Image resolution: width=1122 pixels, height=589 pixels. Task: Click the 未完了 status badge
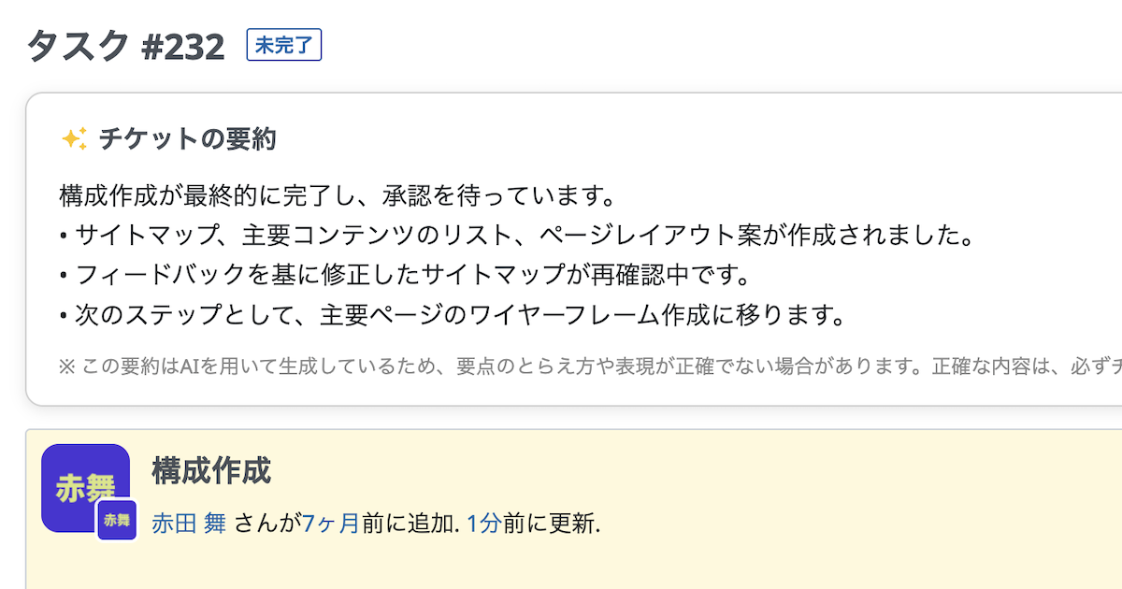click(284, 45)
